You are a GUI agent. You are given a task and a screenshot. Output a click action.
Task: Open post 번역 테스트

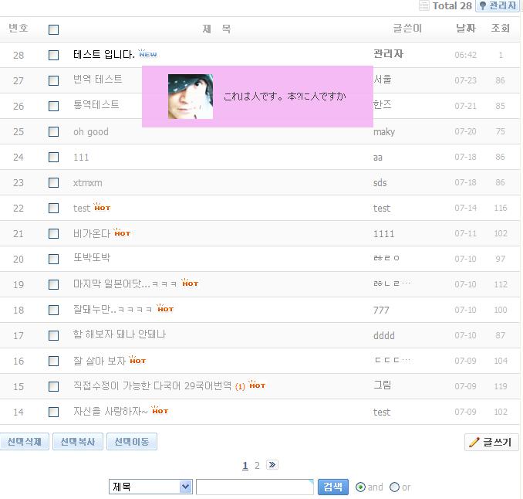coord(98,79)
